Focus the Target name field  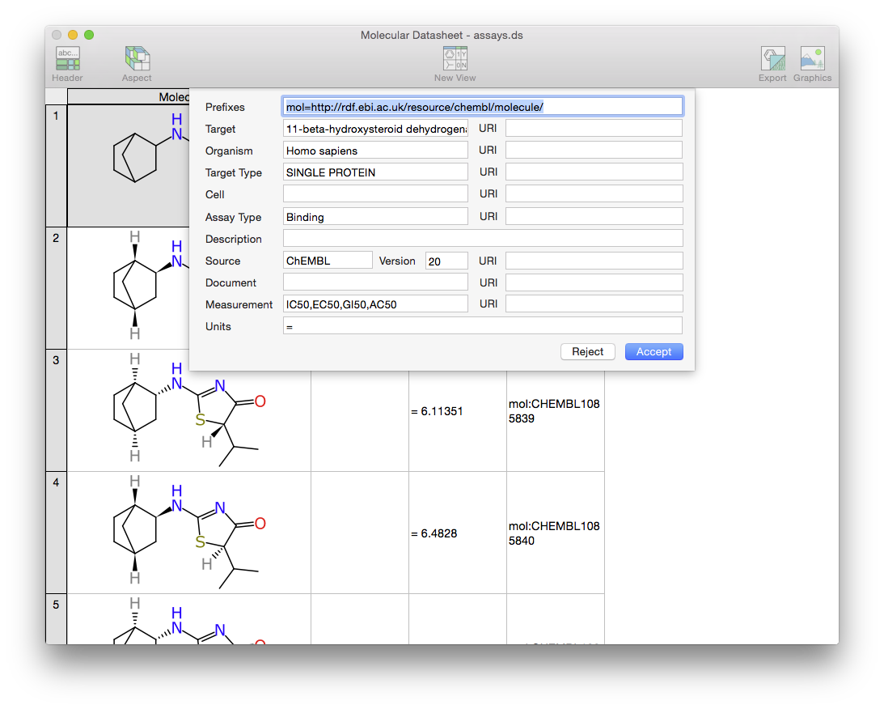(375, 129)
